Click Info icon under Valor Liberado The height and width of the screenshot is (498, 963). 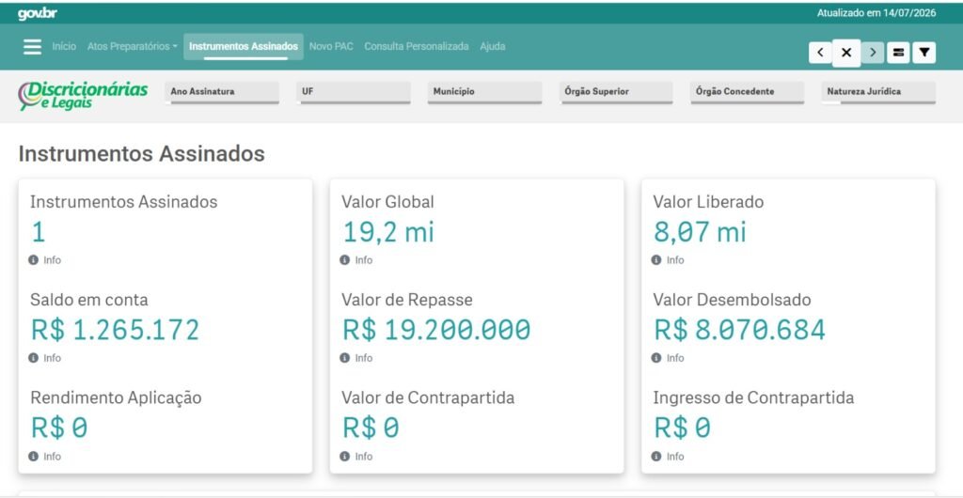coord(656,260)
